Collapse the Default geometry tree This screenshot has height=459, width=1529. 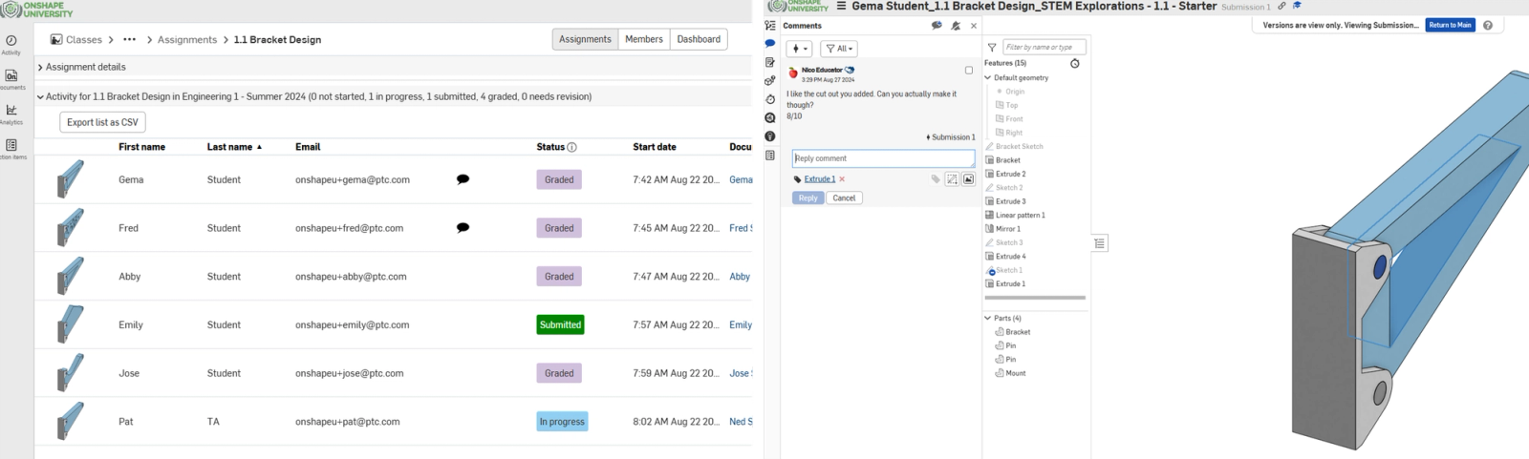pos(988,78)
